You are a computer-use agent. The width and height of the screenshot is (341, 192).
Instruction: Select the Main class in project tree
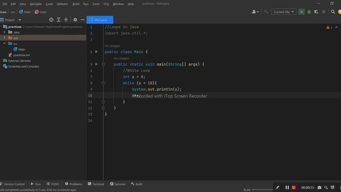click(x=19, y=50)
